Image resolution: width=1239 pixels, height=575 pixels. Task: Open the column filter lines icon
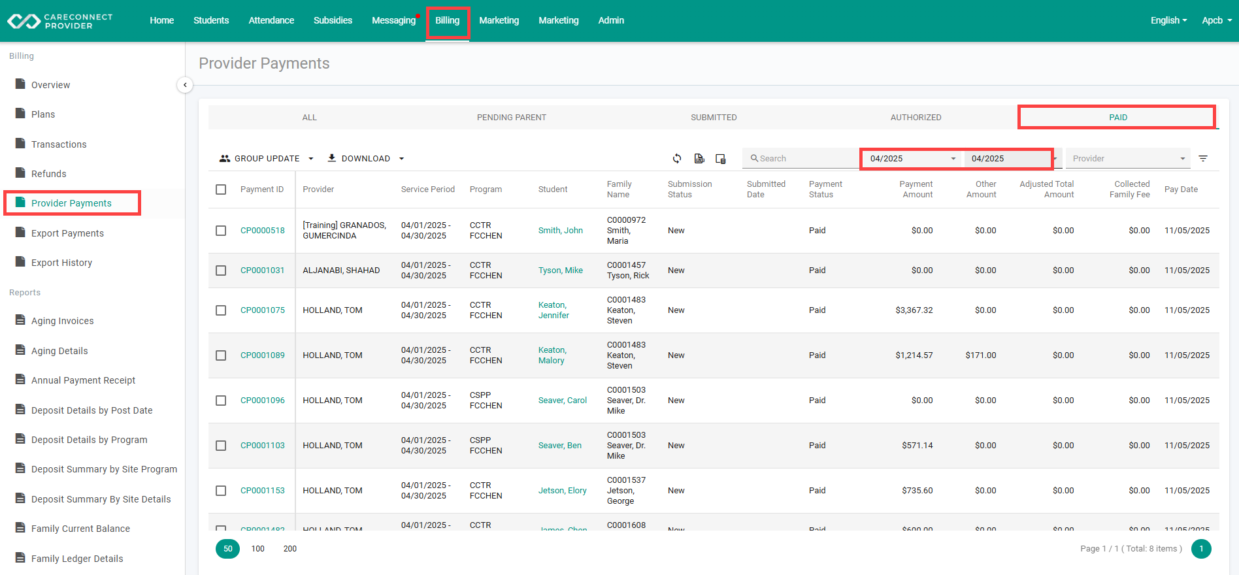(1203, 158)
